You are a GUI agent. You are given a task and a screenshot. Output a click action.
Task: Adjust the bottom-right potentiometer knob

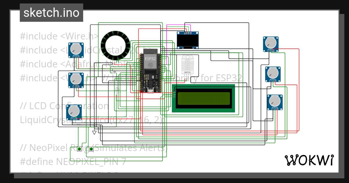[275, 101]
